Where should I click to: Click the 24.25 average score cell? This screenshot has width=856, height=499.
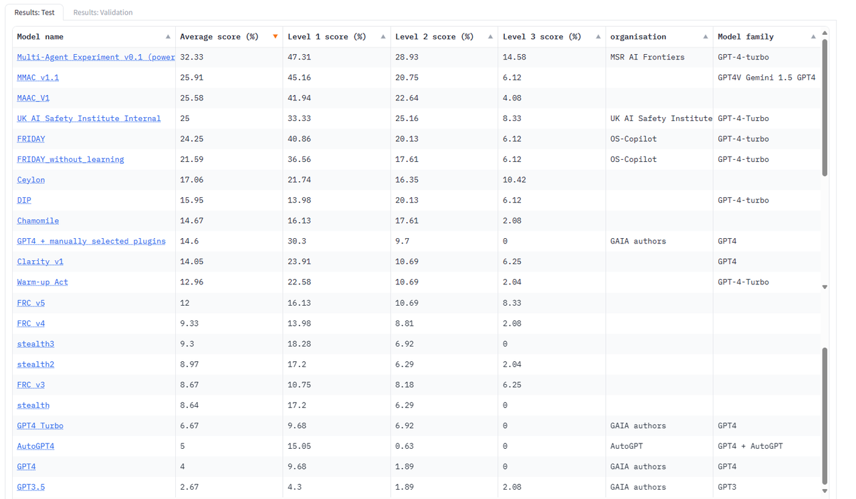pyautogui.click(x=229, y=139)
